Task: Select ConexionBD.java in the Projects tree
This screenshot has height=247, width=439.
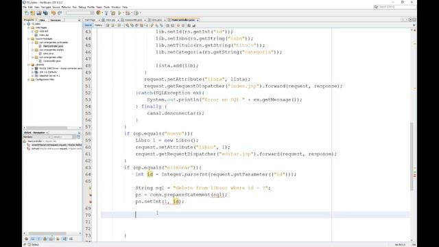Action: (52, 61)
